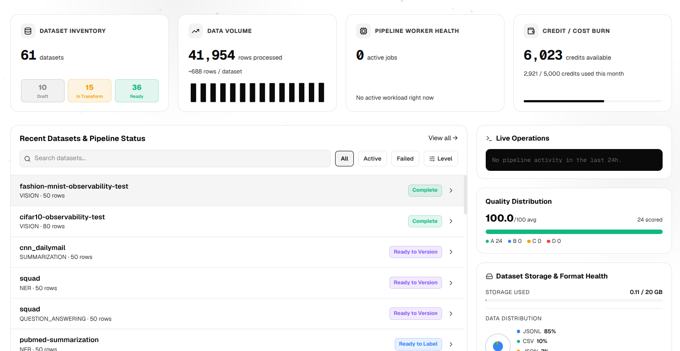Click the No active workload right now text
This screenshot has width=680, height=351.
pyautogui.click(x=395, y=98)
